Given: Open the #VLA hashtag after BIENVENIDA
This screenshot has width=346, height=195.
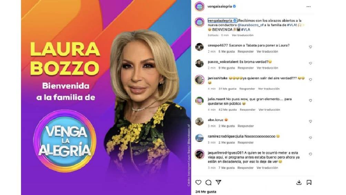Looking at the screenshot, I should [246, 29].
